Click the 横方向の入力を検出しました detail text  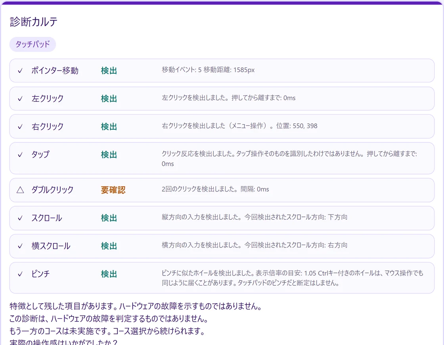point(255,245)
